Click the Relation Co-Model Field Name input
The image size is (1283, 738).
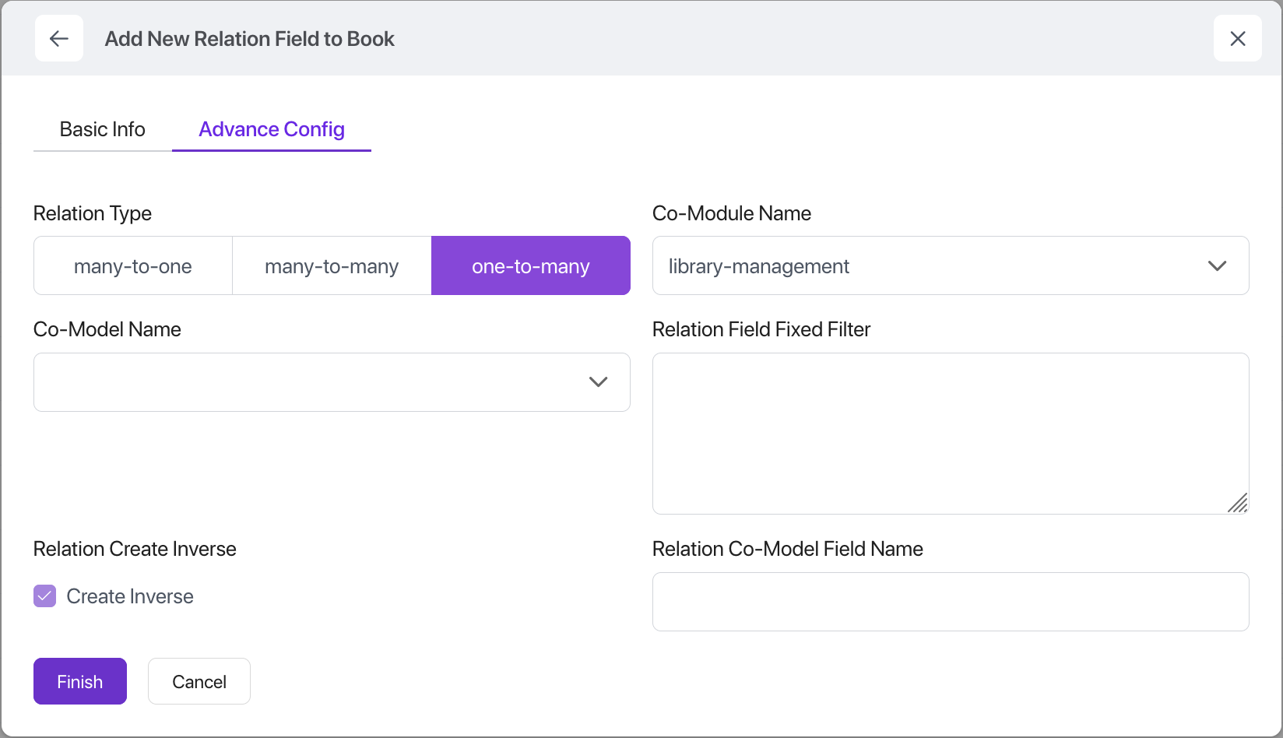pos(950,602)
